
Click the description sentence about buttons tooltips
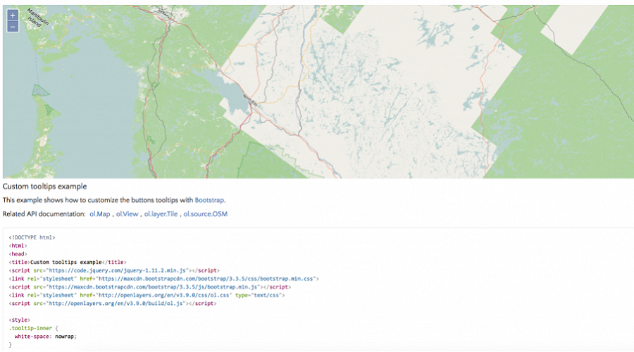(114, 200)
